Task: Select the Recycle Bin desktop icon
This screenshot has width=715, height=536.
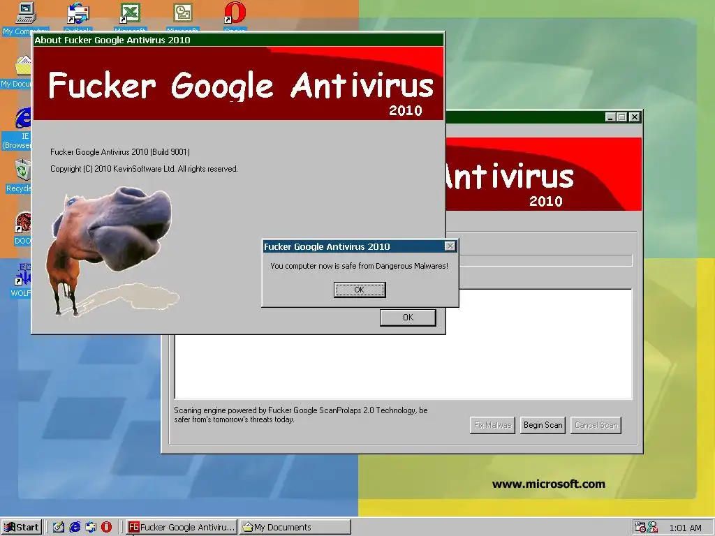Action: pyautogui.click(x=18, y=175)
